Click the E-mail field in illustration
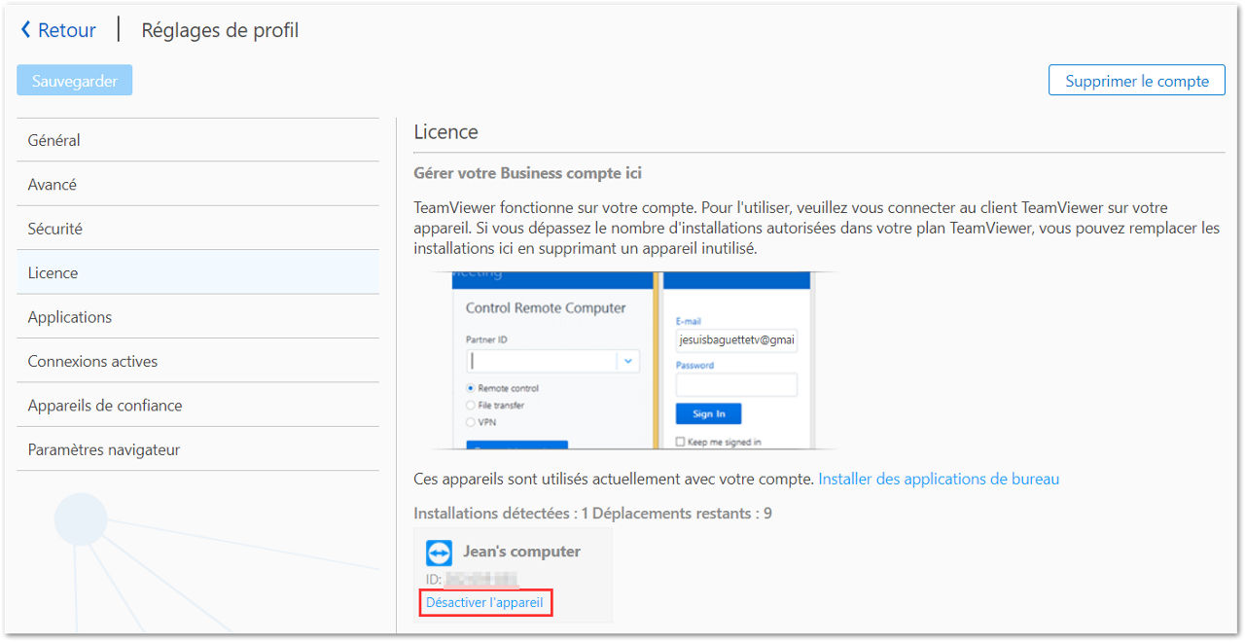Viewport: 1245px width, 642px height. (x=736, y=340)
